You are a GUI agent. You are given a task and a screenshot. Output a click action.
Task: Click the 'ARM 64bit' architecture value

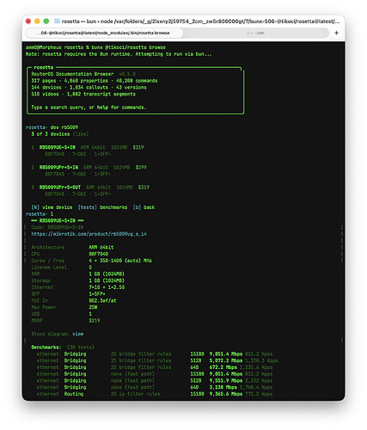(101, 248)
